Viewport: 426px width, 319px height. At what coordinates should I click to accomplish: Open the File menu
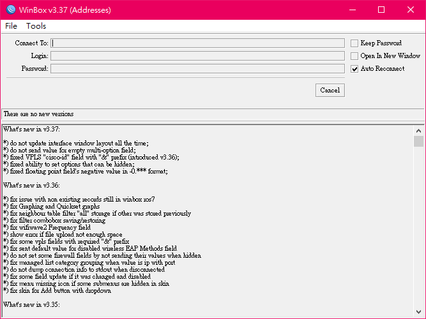[x=11, y=26]
